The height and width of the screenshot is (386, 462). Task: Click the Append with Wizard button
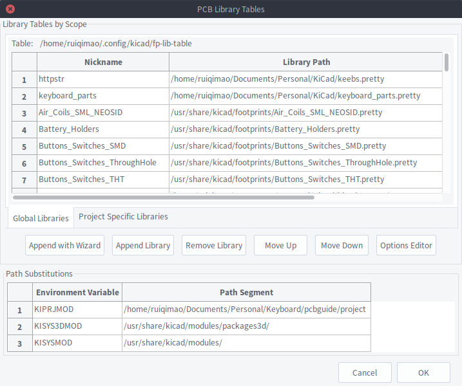[x=65, y=245]
